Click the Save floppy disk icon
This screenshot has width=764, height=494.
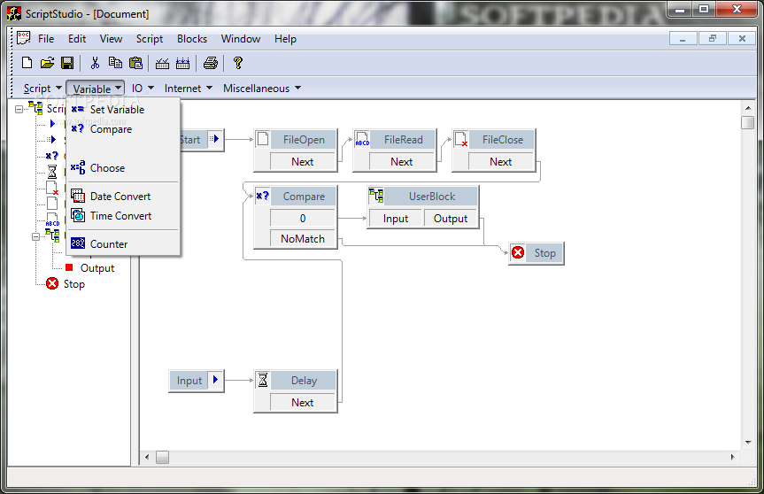[x=67, y=63]
